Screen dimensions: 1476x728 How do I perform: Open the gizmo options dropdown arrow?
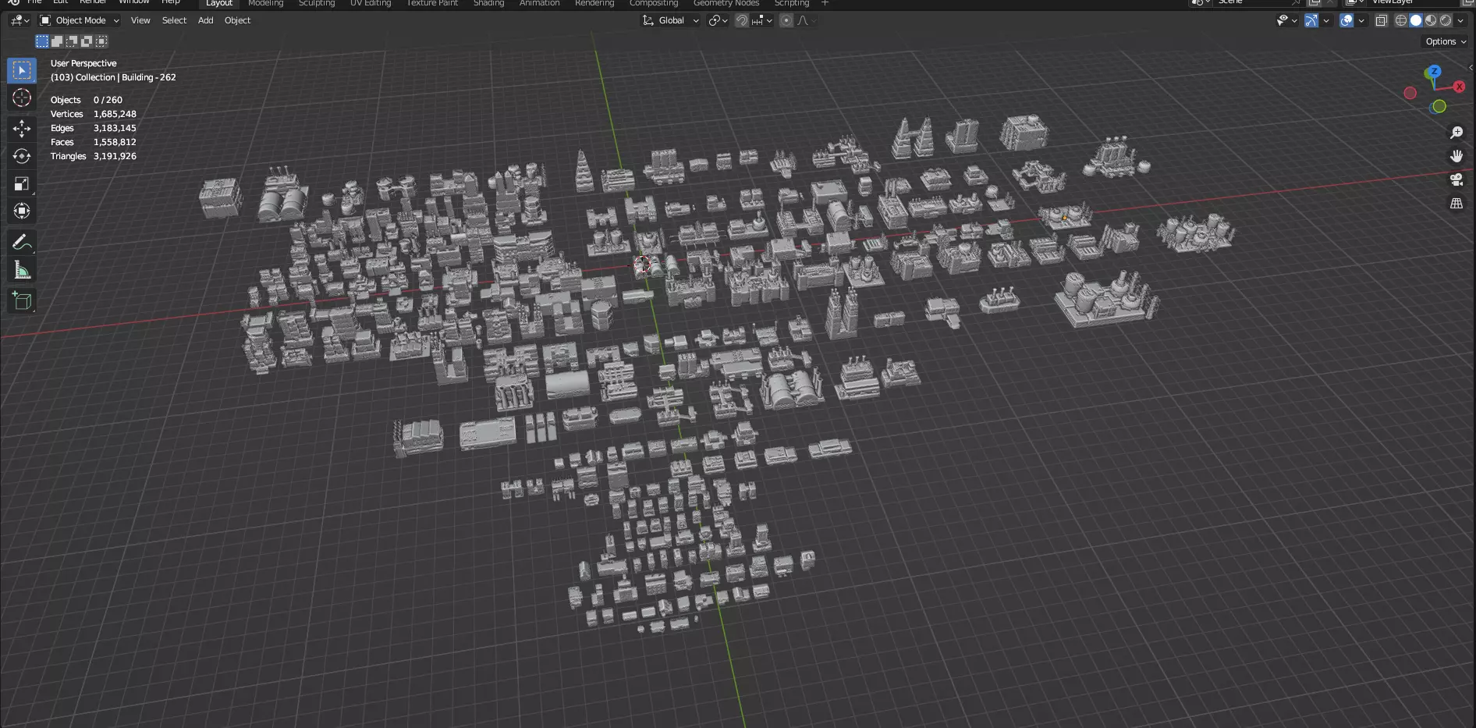tap(1326, 20)
